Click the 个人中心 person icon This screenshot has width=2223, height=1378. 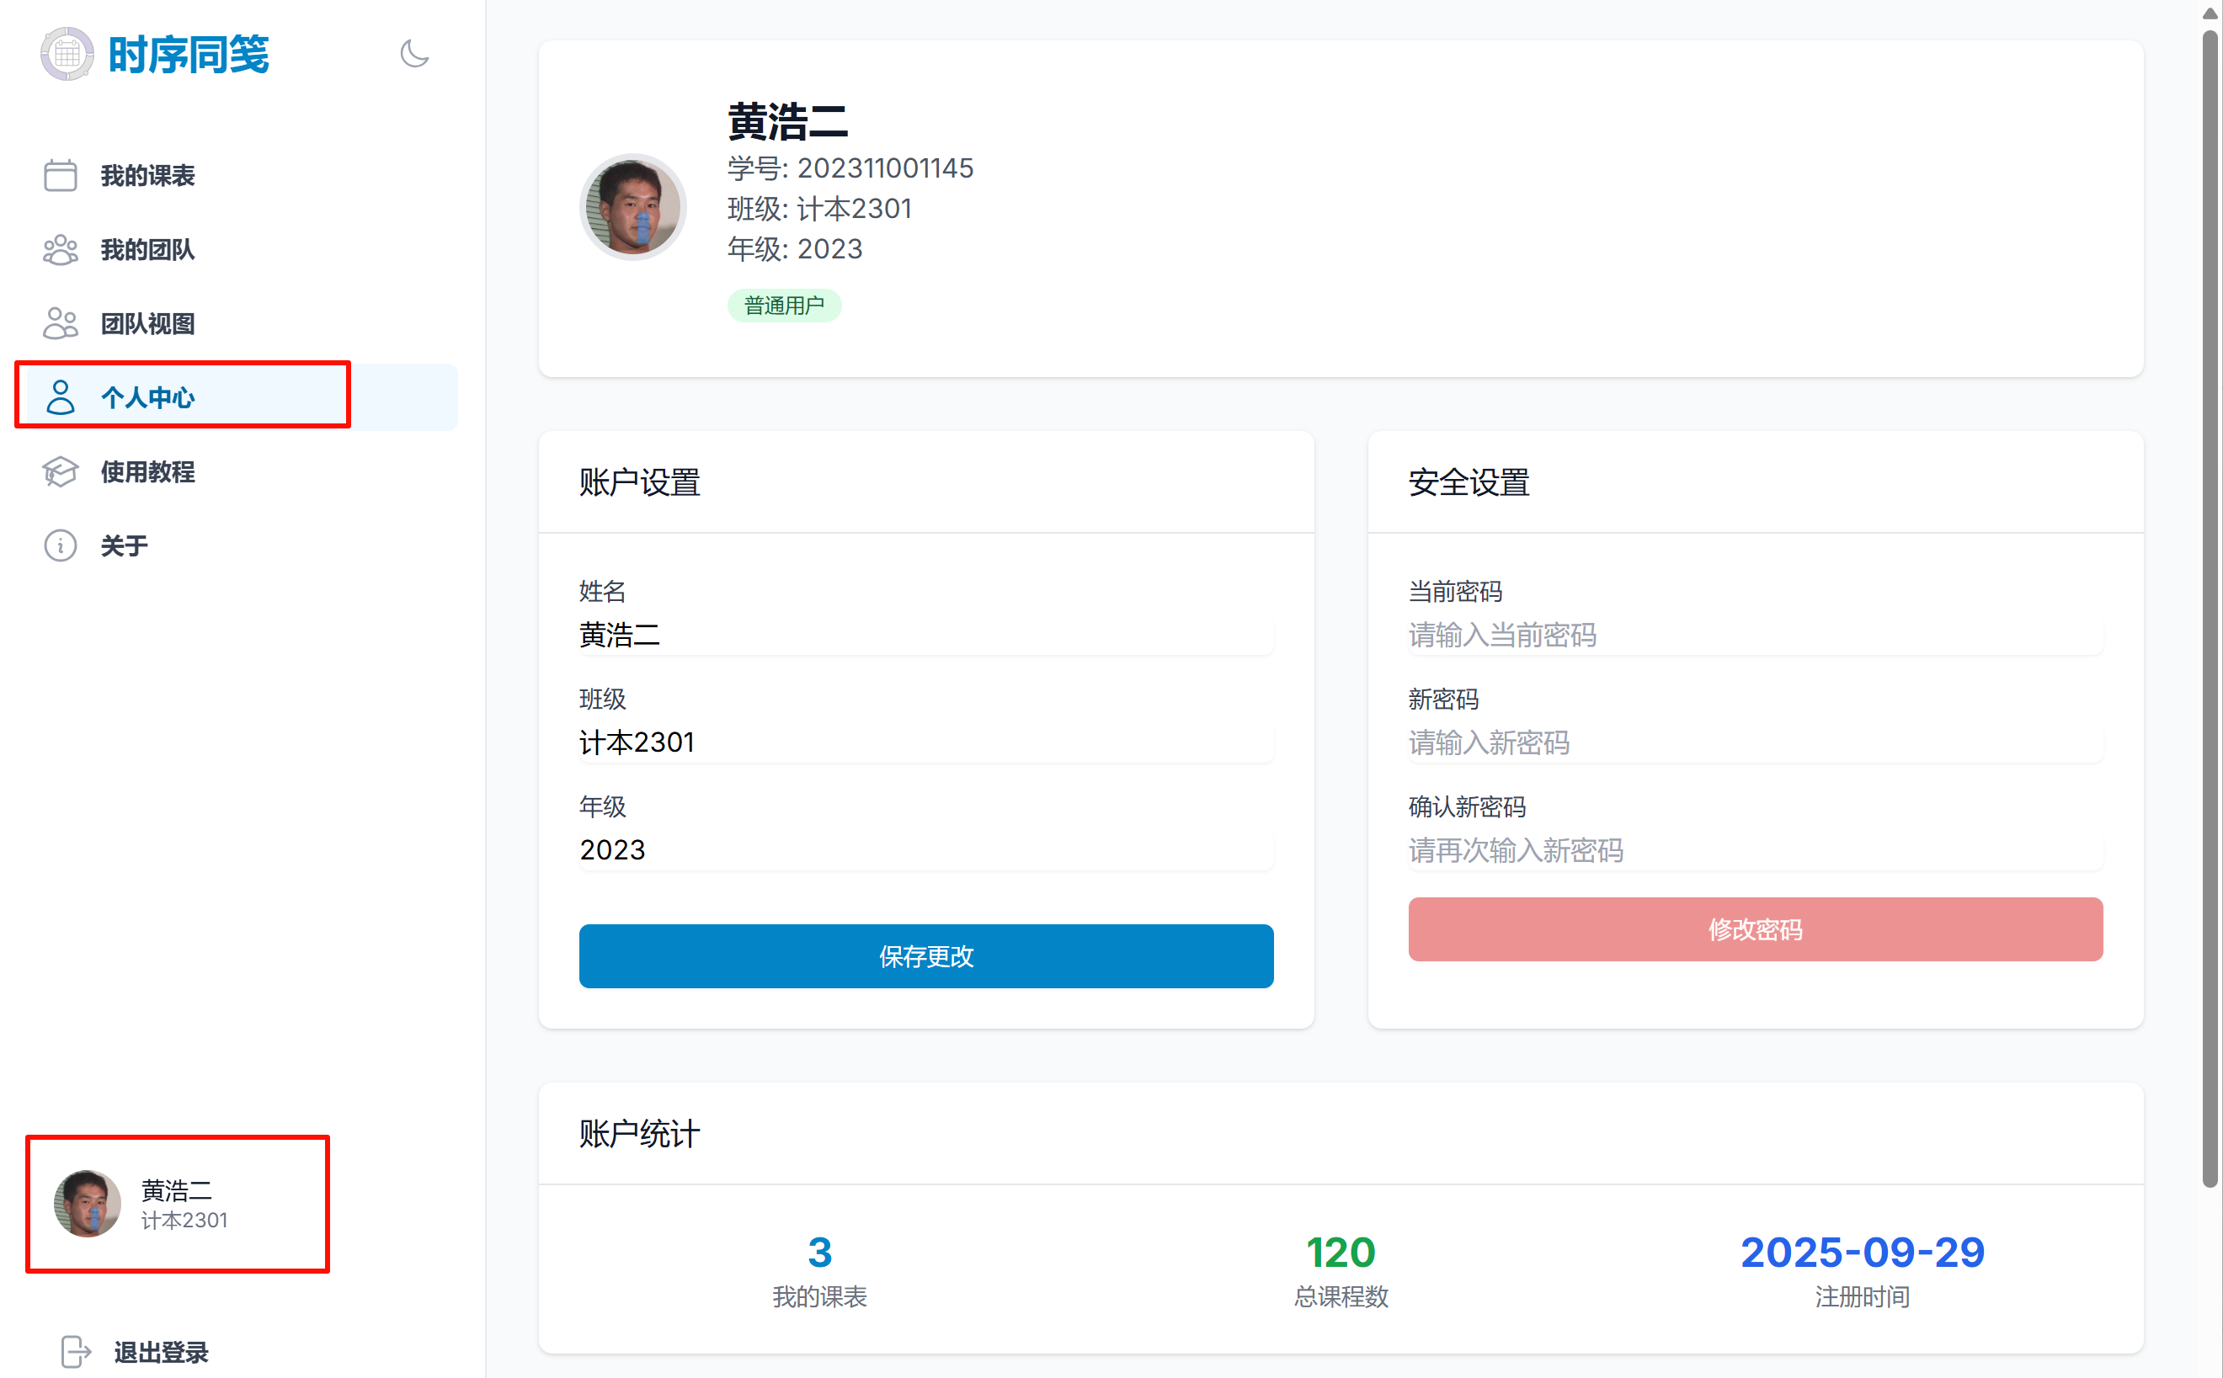[60, 397]
